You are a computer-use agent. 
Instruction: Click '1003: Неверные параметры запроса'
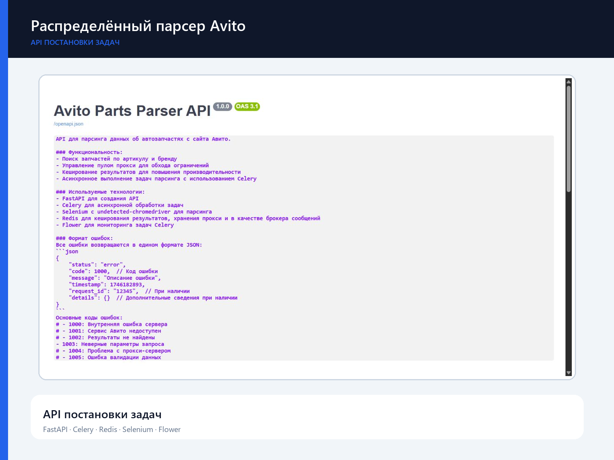113,344
